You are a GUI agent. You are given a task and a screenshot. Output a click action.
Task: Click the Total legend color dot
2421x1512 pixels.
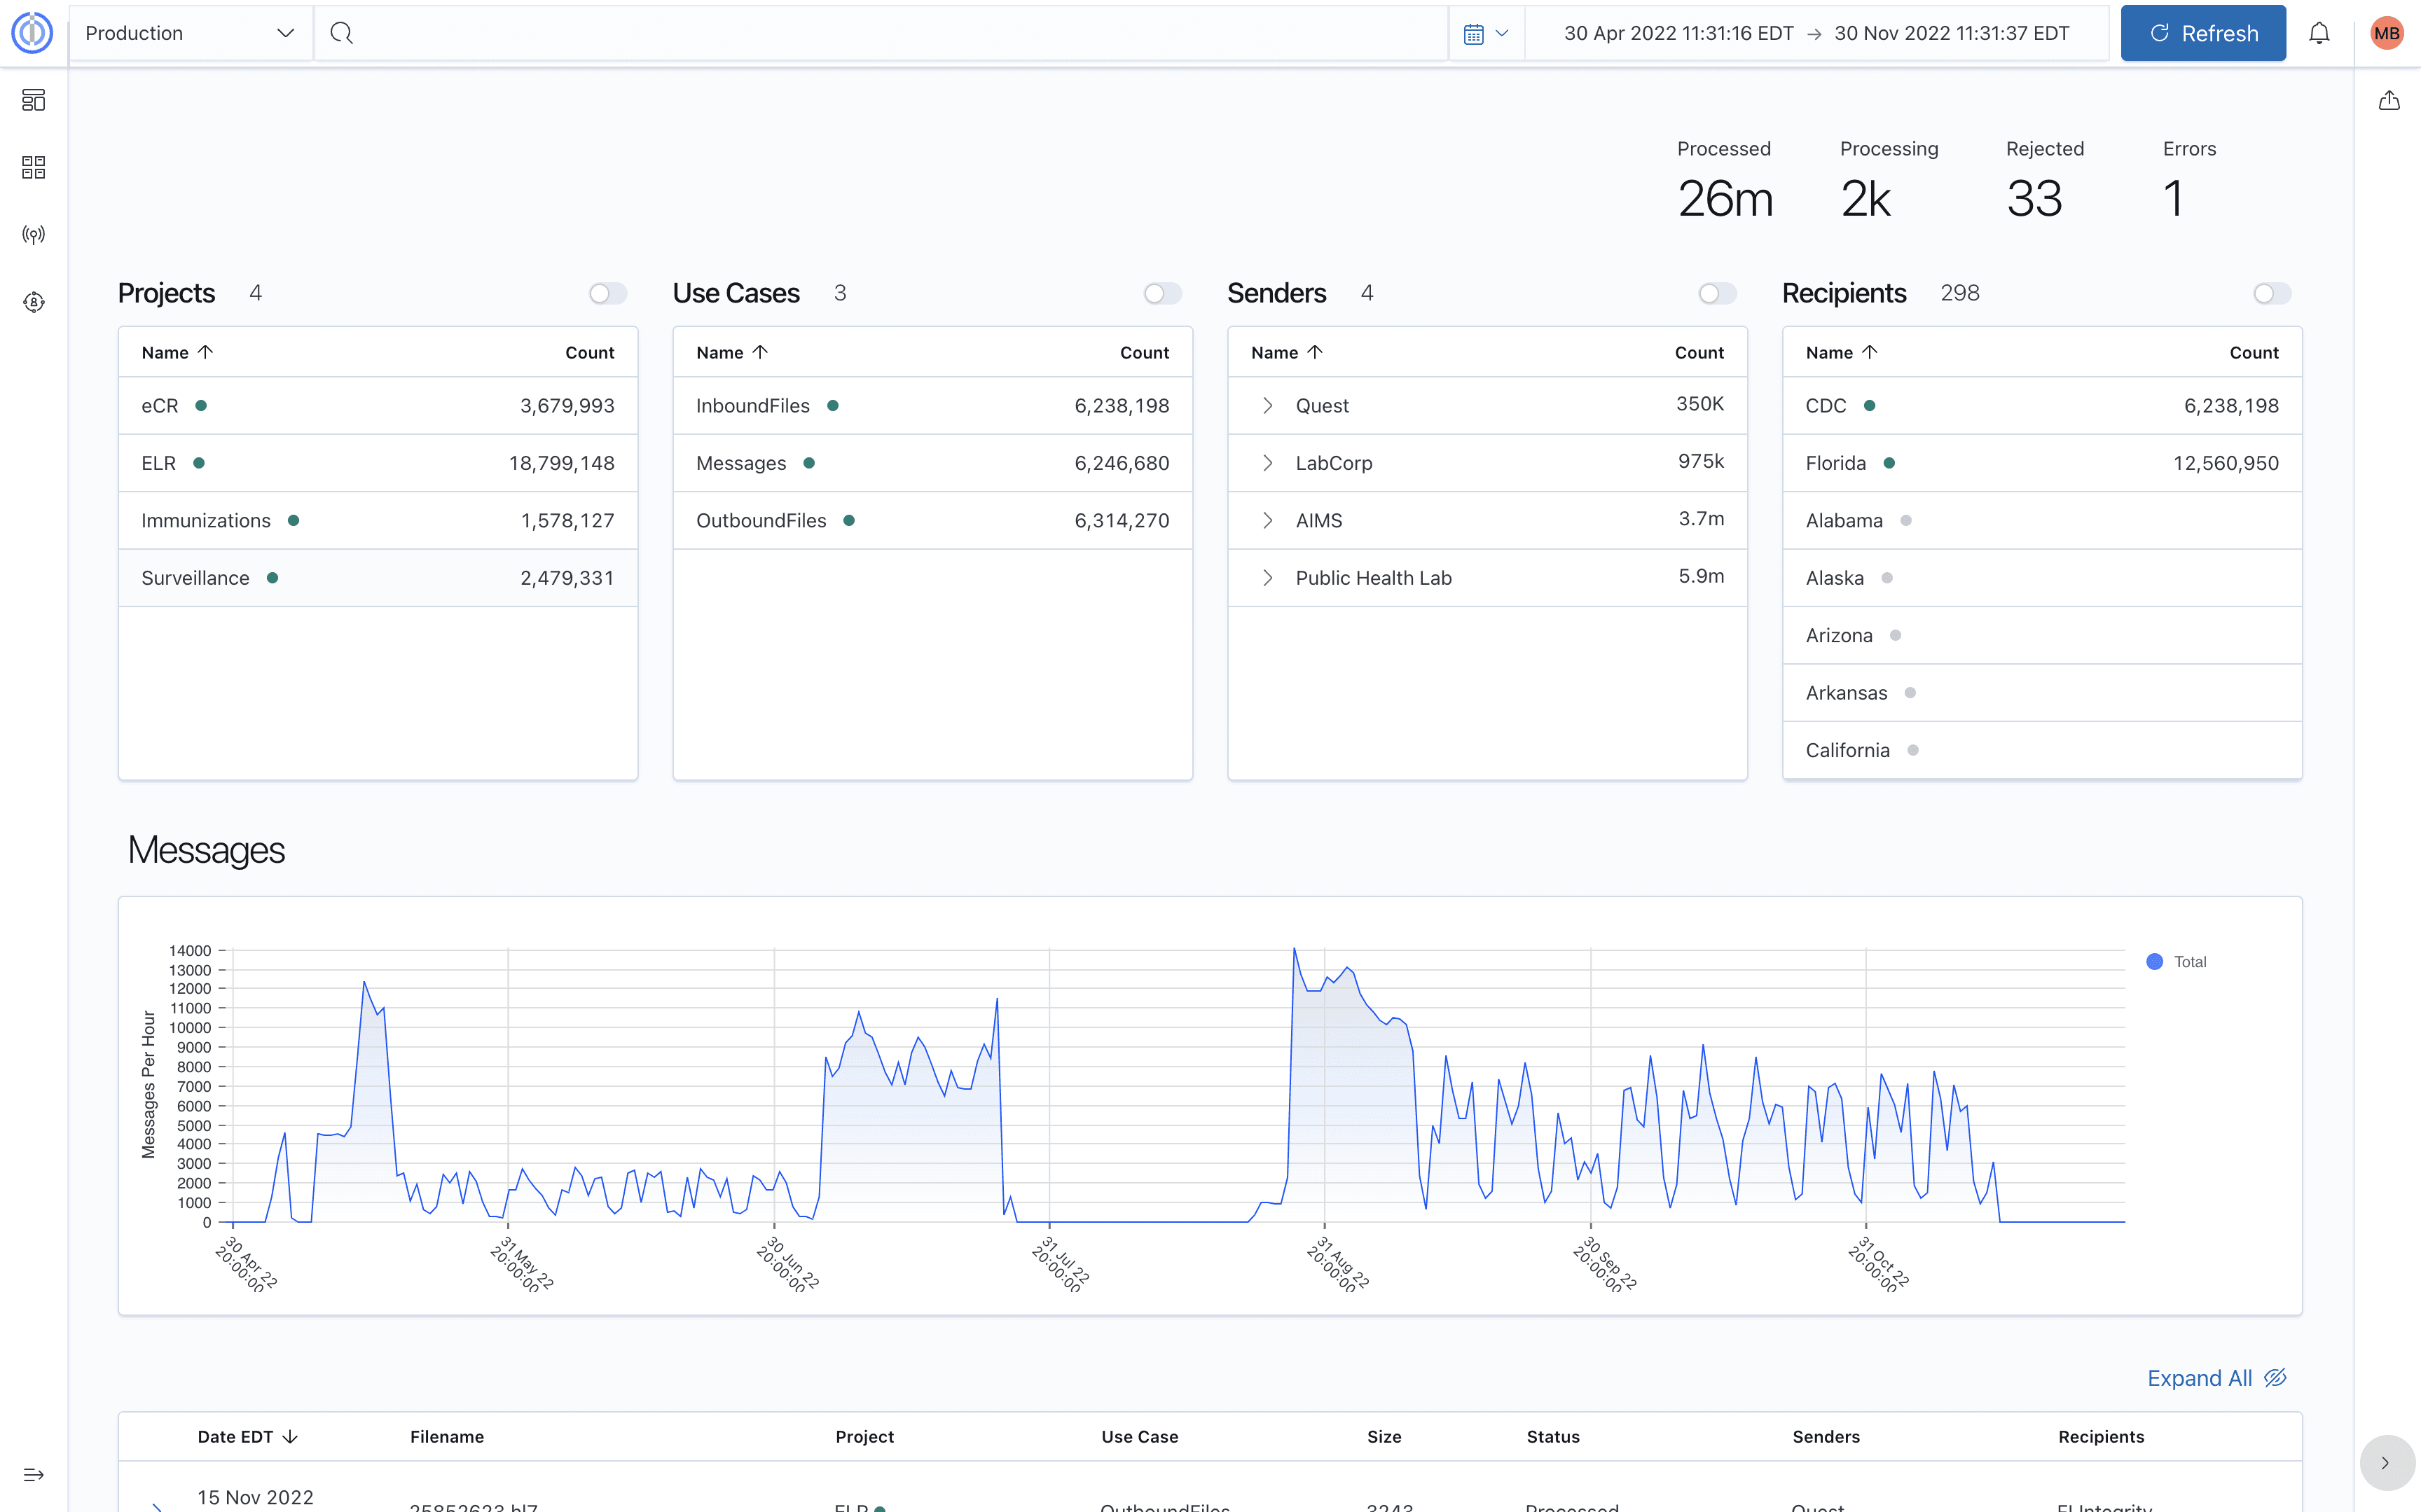tap(2155, 961)
